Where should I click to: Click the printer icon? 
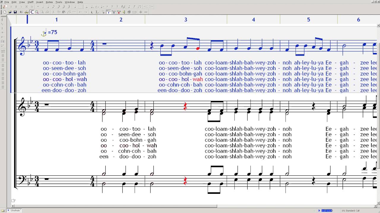tap(47, 12)
